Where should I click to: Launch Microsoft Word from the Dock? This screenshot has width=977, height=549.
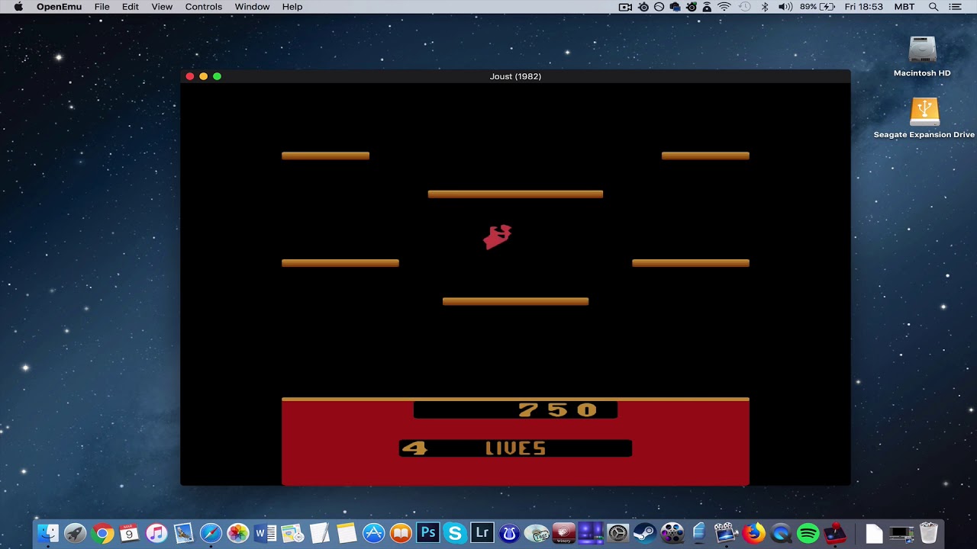click(265, 533)
